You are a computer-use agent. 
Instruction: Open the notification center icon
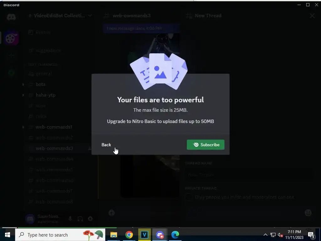coord(311,235)
